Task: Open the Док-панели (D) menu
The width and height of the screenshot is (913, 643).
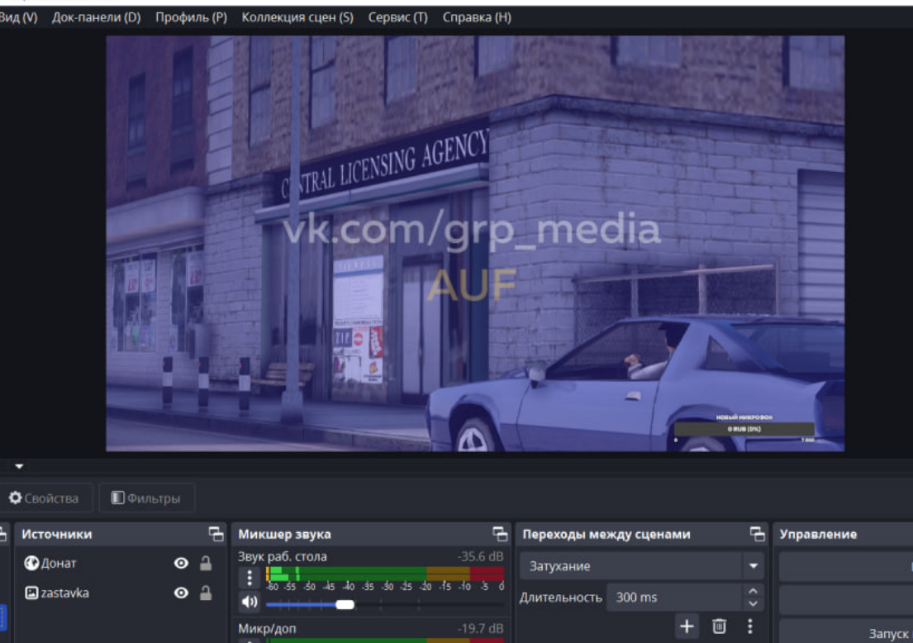Action: tap(96, 17)
